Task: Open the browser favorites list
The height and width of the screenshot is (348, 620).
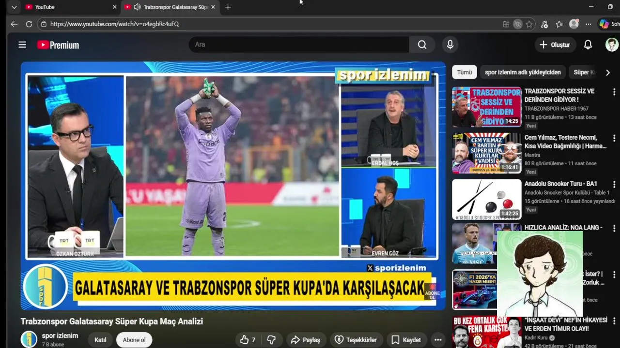Action: point(559,24)
